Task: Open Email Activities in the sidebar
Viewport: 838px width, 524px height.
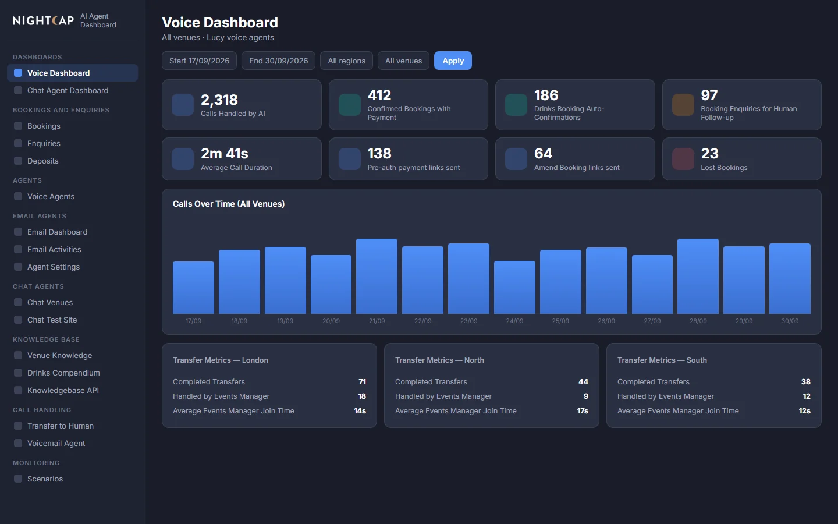Action: click(72, 249)
